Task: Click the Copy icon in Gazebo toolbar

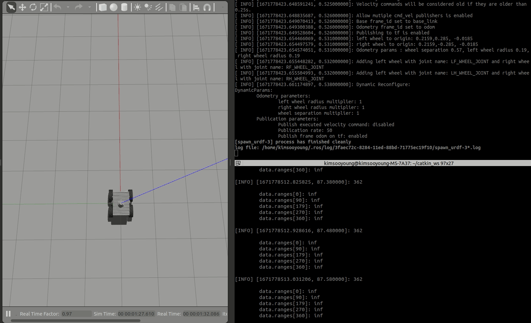Action: click(172, 7)
